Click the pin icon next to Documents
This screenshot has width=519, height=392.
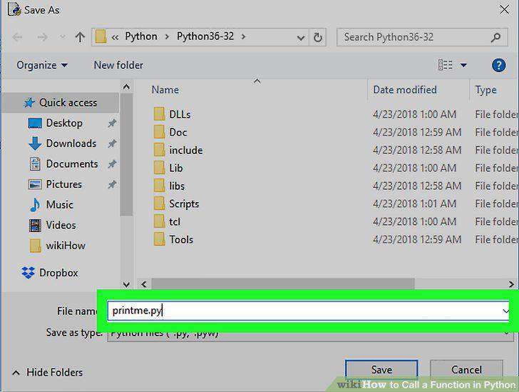coord(112,164)
